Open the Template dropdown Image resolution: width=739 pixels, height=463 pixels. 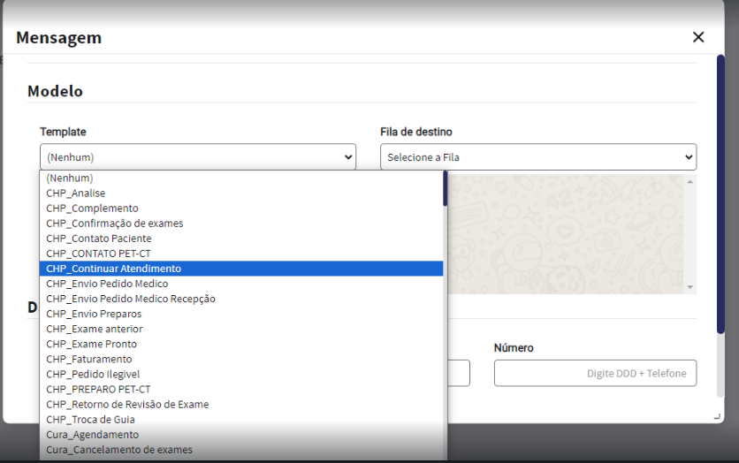[198, 157]
